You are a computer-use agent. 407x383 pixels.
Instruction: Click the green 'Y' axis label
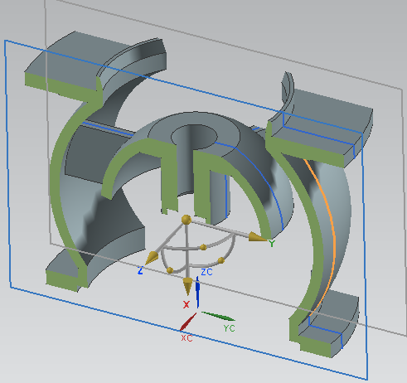pyautogui.click(x=272, y=244)
